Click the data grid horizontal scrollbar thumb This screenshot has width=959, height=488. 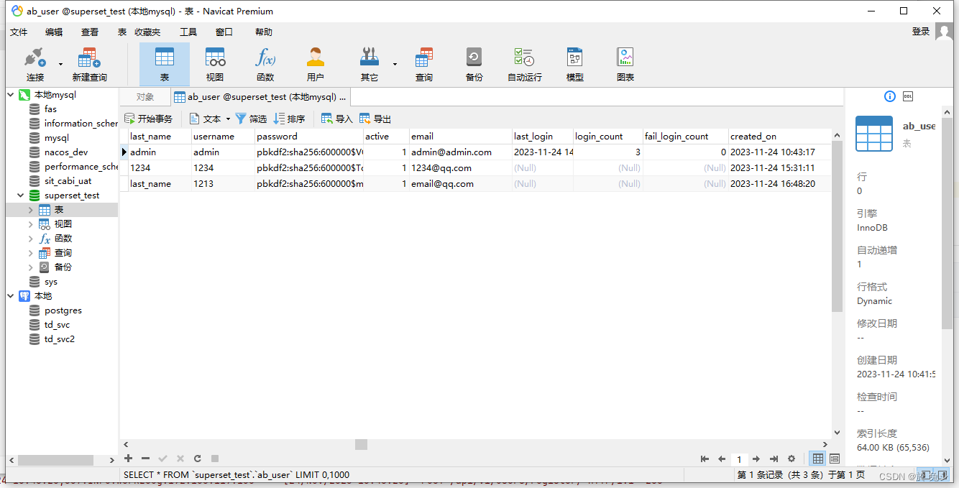pyautogui.click(x=362, y=445)
